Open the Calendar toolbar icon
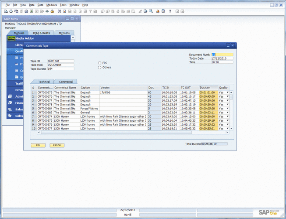 pos(163,11)
